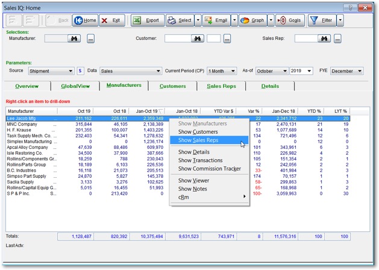Sort by Jan-Oct 19 column header

coord(146,111)
